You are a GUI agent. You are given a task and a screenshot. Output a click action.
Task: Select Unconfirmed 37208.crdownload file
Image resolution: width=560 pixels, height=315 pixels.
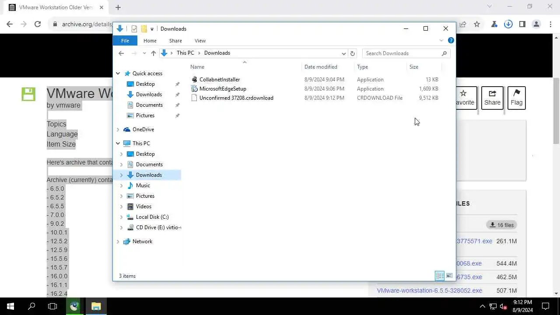[x=236, y=98]
